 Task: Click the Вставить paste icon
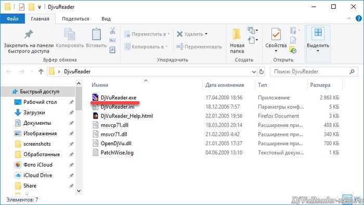[x=96, y=34]
